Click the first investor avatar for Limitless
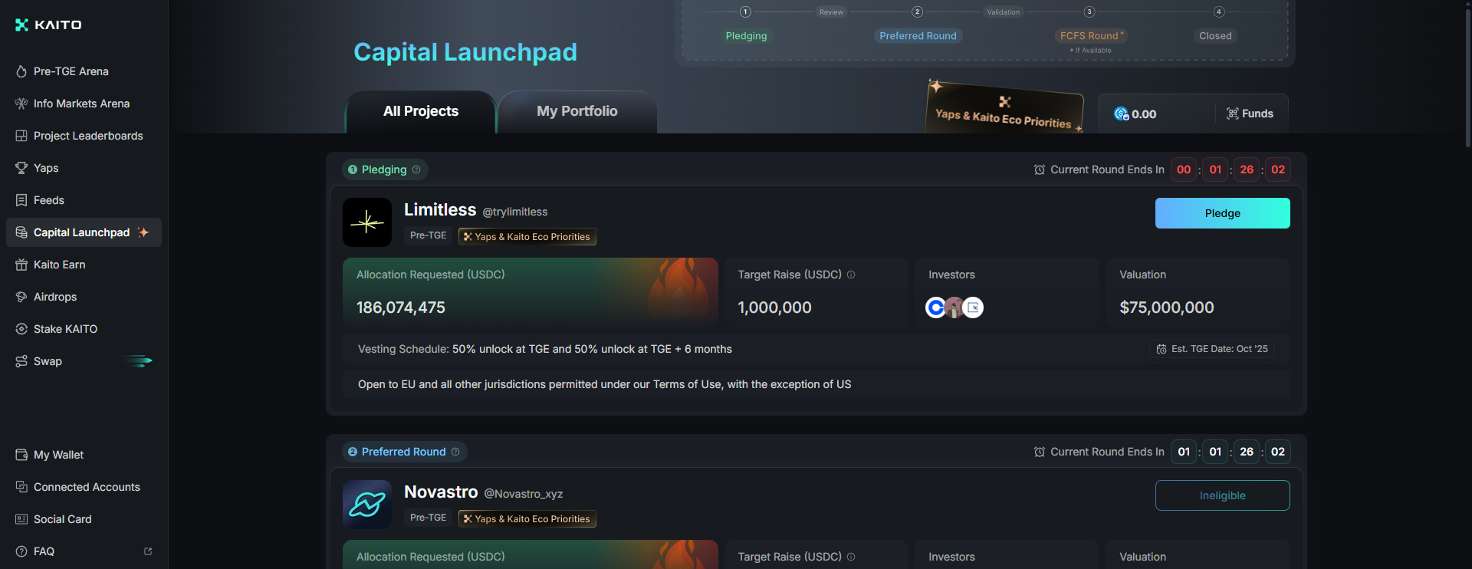Viewport: 1472px width, 569px height. tap(935, 308)
